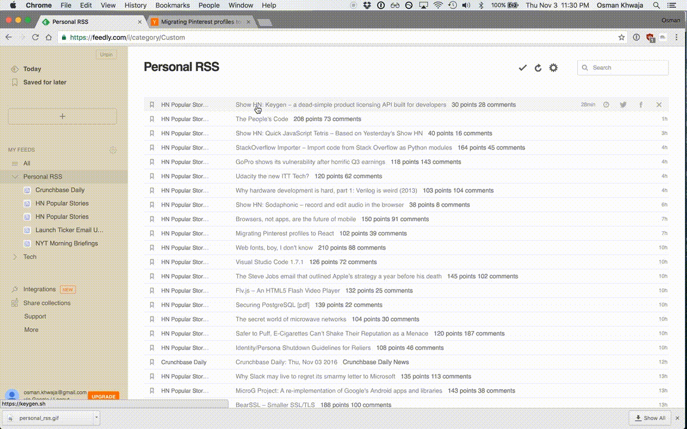Open the Bookmarks menu
Image resolution: width=687 pixels, height=429 pixels.
point(172,5)
